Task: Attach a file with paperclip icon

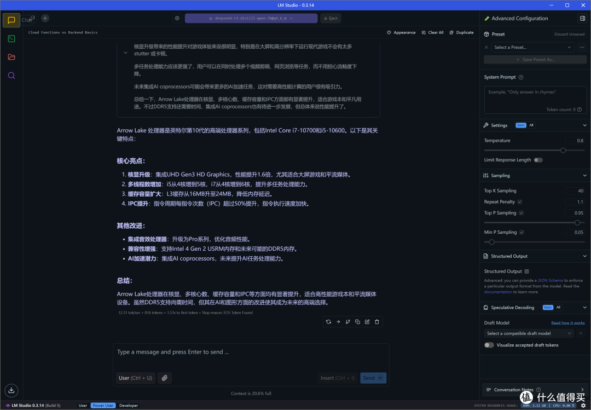Action: coord(165,378)
